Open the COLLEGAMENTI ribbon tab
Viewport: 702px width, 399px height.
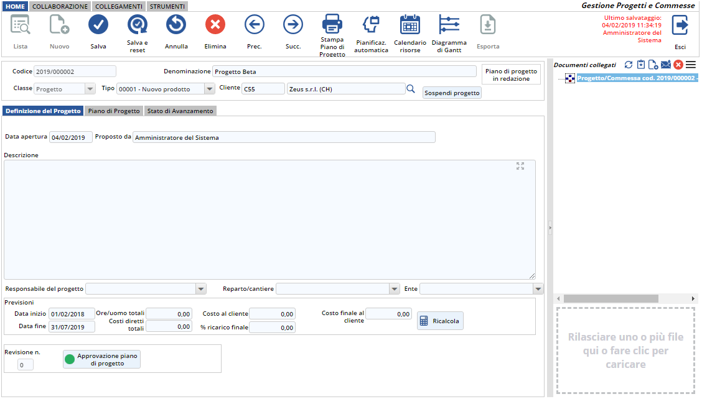[119, 6]
